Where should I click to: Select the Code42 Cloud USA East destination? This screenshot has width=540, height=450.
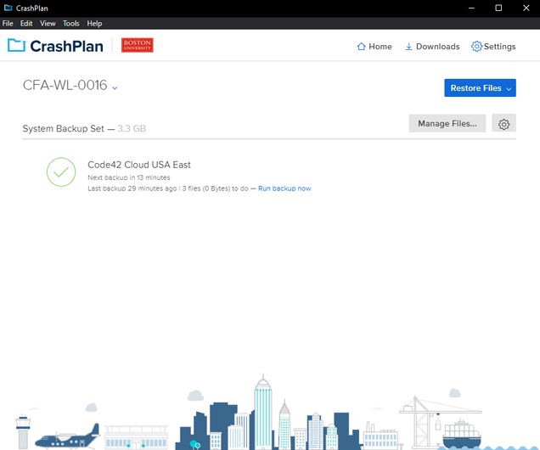138,165
